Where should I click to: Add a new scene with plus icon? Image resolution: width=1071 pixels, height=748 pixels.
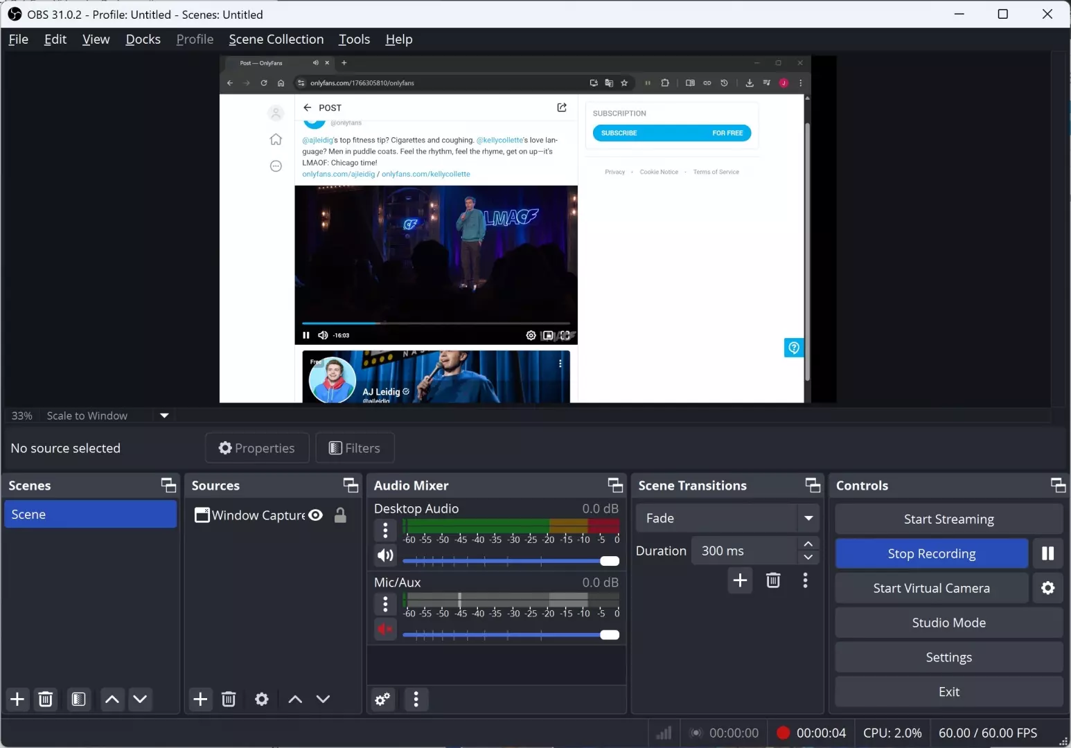(17, 700)
